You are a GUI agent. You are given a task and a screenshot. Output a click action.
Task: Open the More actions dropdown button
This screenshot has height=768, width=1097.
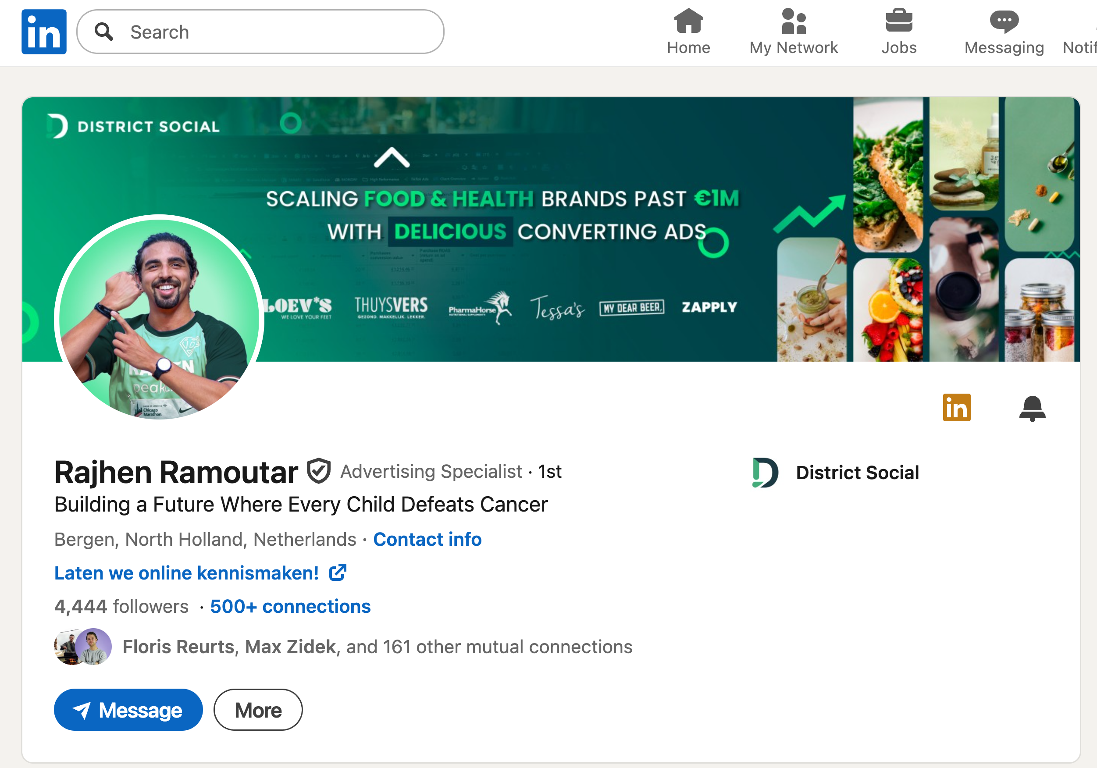258,710
